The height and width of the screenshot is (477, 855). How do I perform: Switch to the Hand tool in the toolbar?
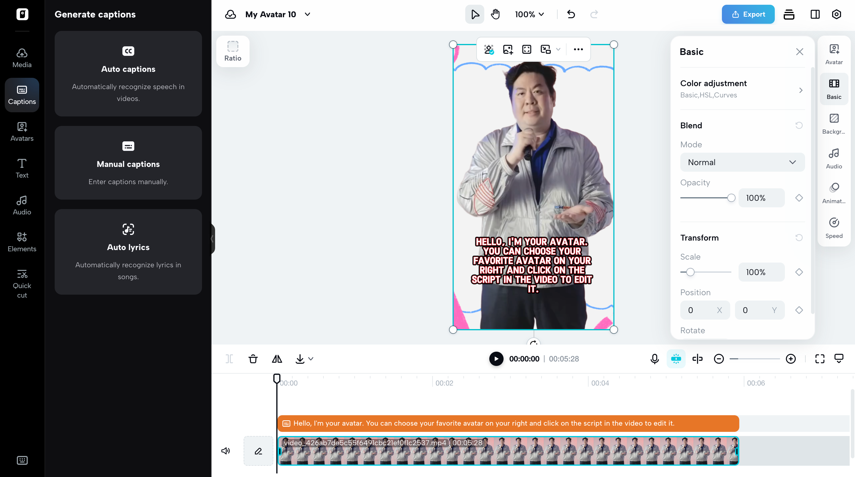click(495, 14)
